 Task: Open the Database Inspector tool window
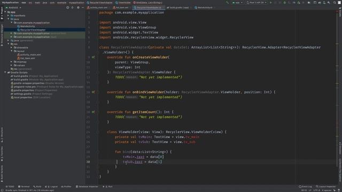tap(87, 187)
